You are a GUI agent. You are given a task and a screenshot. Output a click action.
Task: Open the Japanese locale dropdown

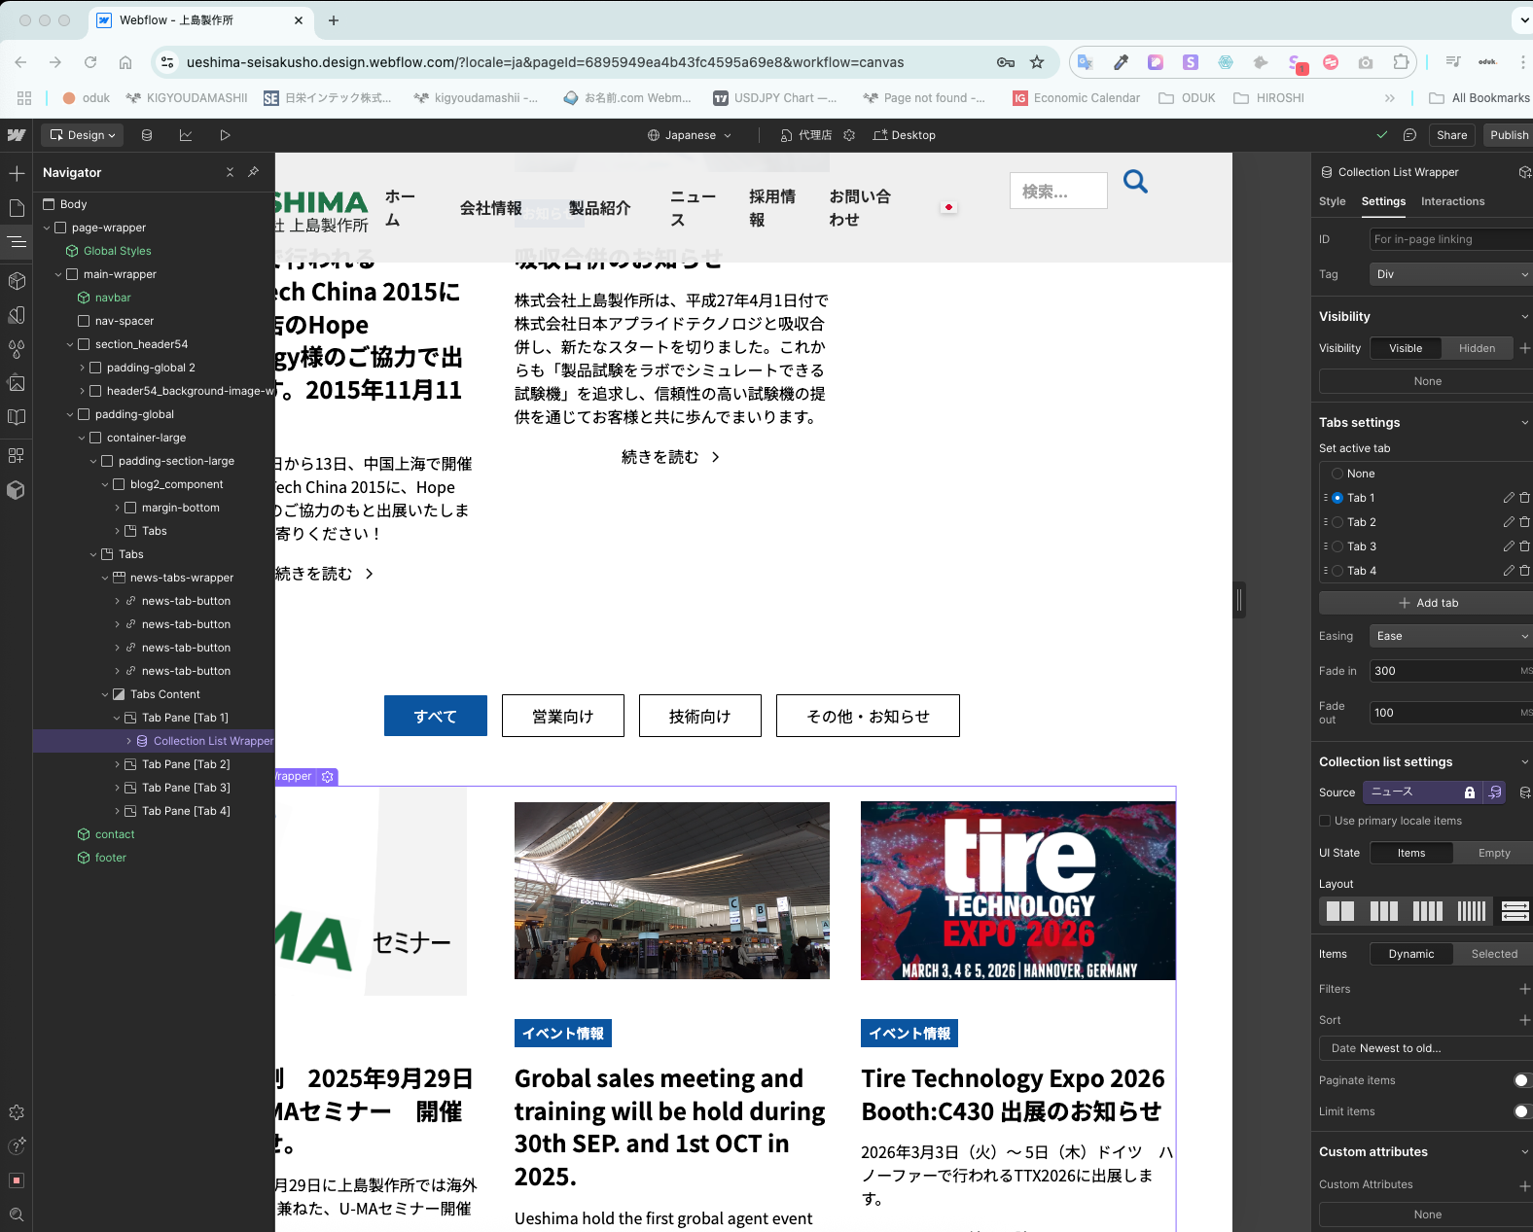[690, 135]
